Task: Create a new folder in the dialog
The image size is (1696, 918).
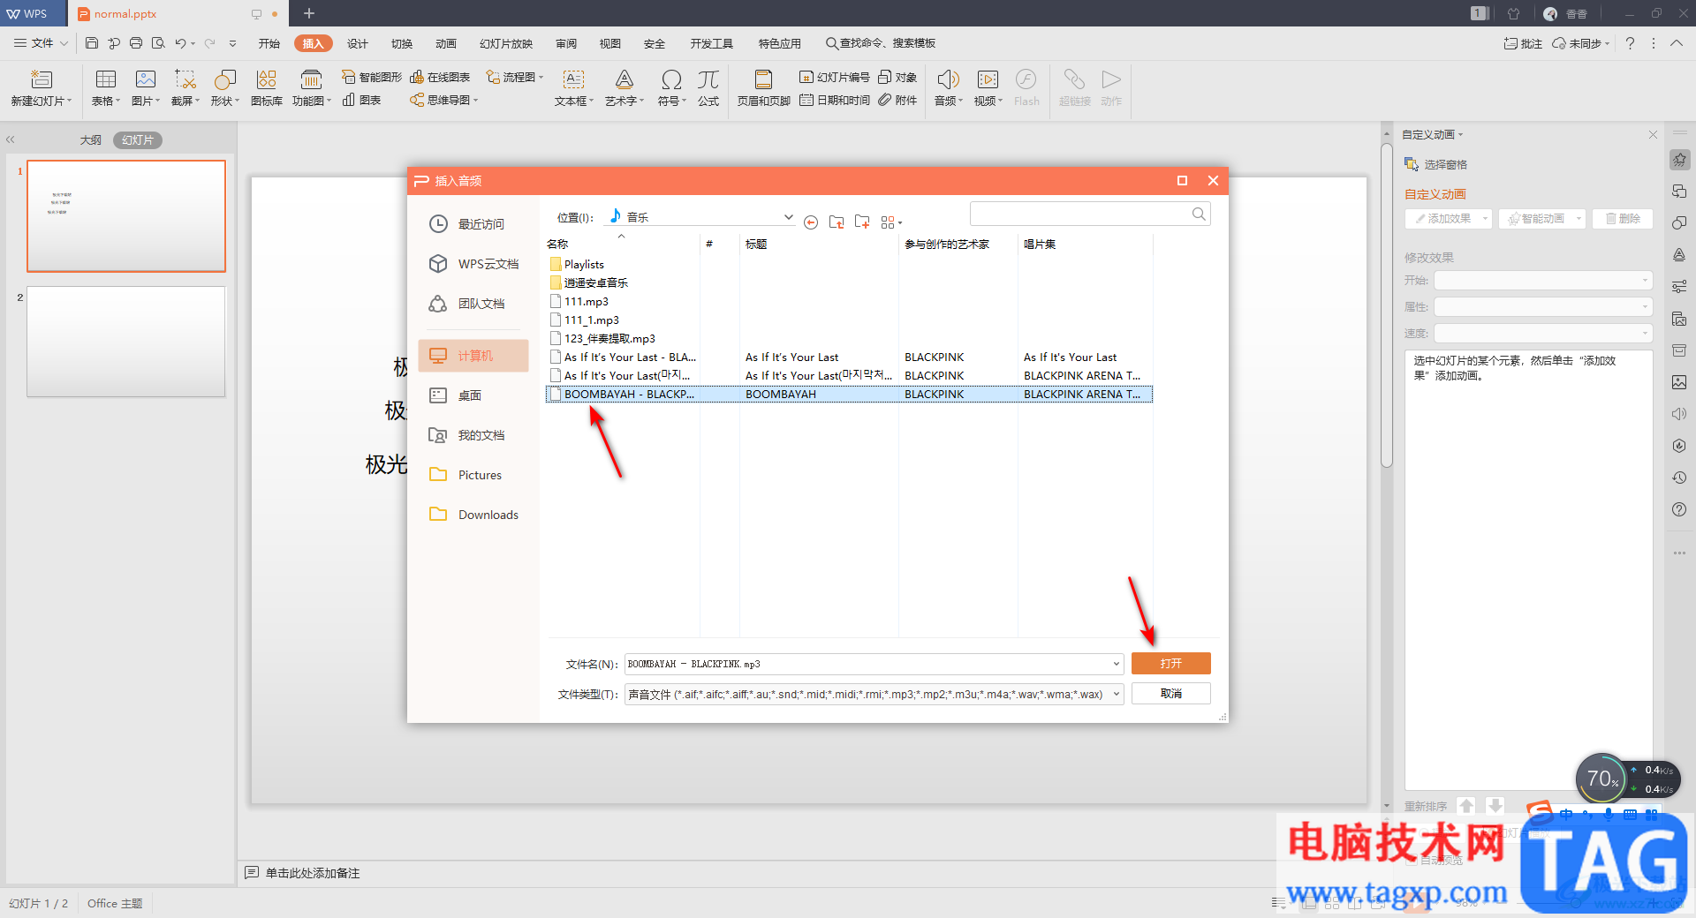Action: tap(862, 222)
